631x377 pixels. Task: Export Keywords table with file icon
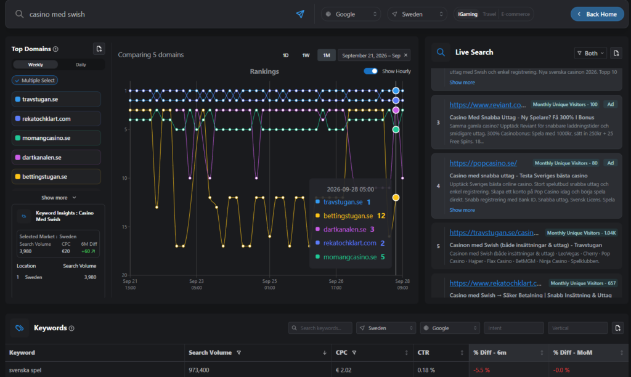617,328
